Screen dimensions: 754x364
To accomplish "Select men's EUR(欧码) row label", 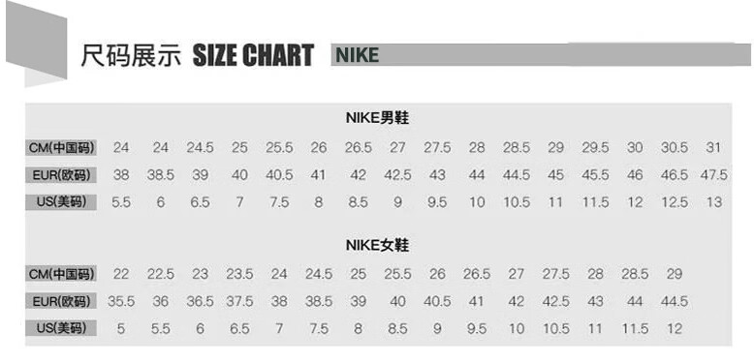I will [x=61, y=175].
